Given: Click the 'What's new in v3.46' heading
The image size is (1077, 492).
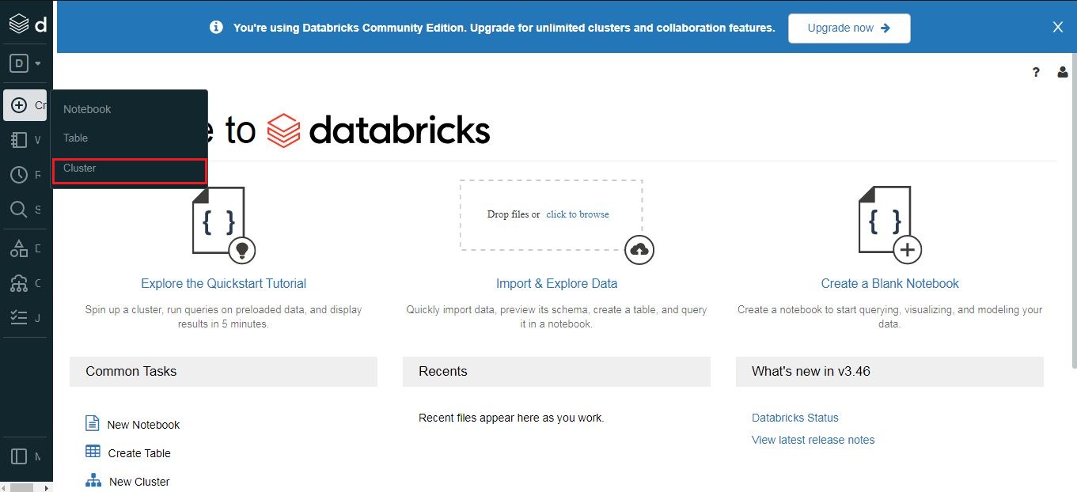Looking at the screenshot, I should click(811, 371).
